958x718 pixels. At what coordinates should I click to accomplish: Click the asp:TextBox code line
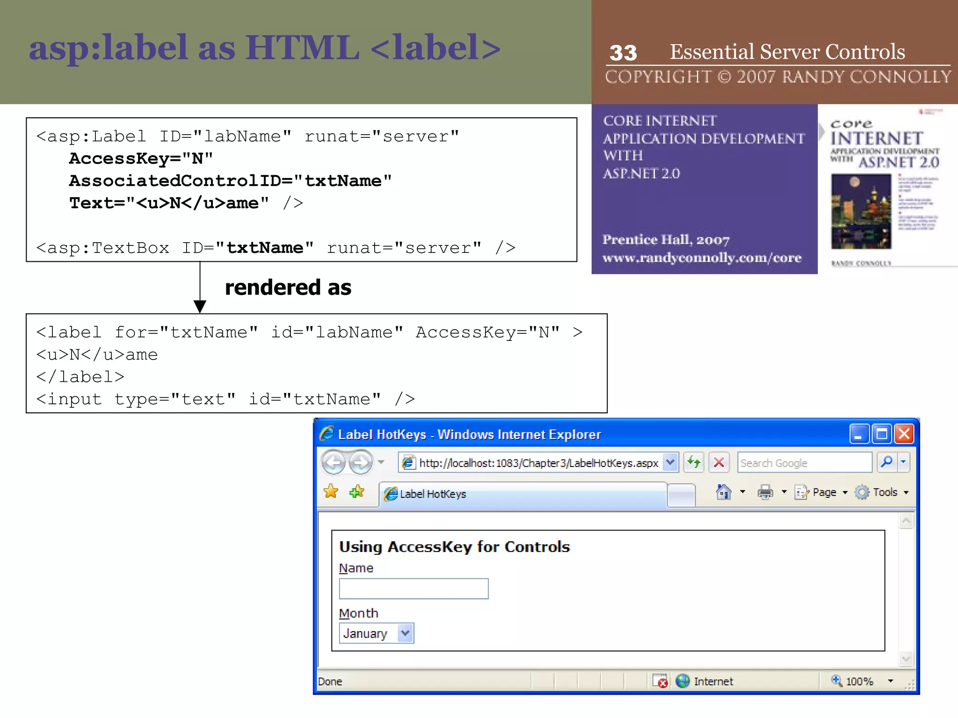click(x=276, y=248)
